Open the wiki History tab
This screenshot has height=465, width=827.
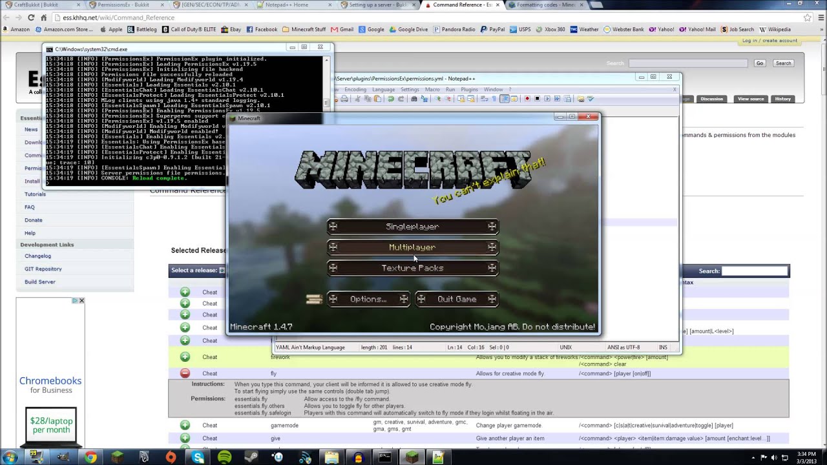(782, 99)
